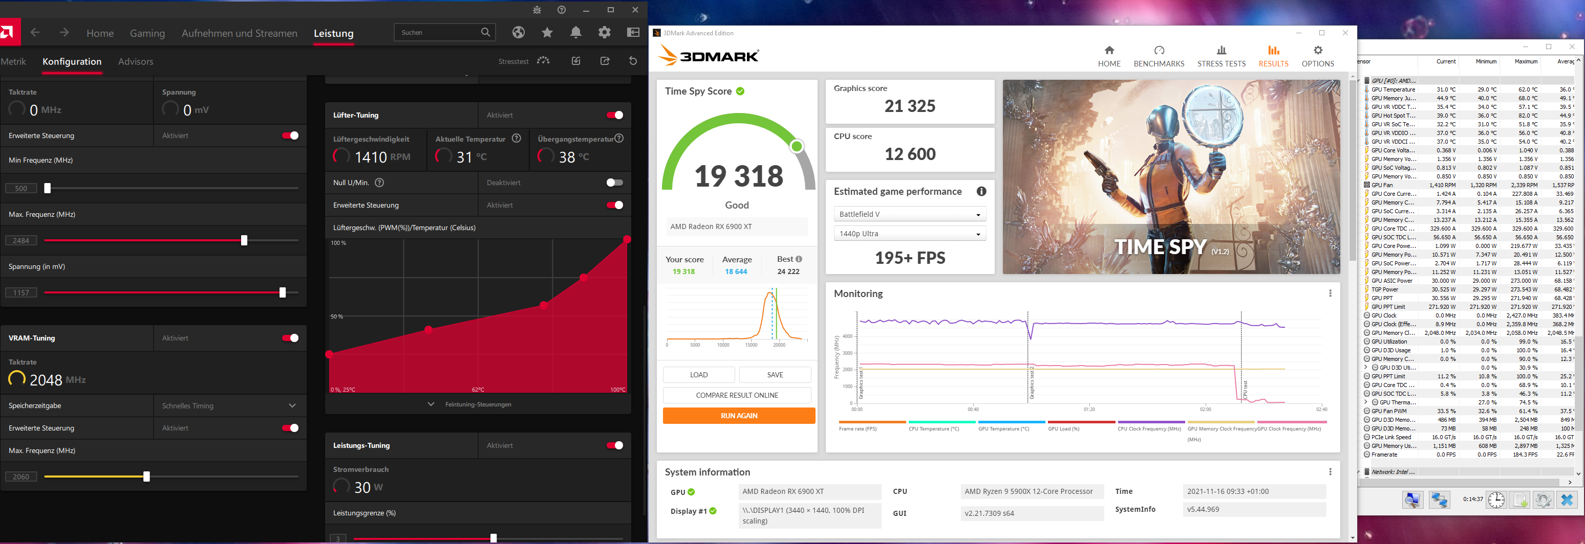This screenshot has height=544, width=1585.
Task: Enable the Null U/Min. switch
Action: tap(615, 183)
